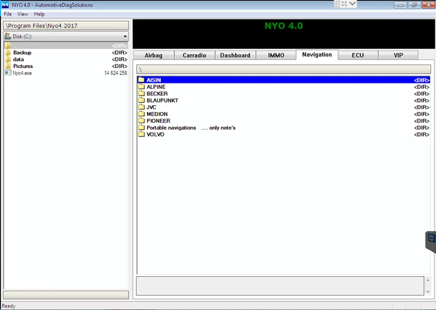Click the ALPINE folder icon
436x310 pixels.
tap(142, 87)
